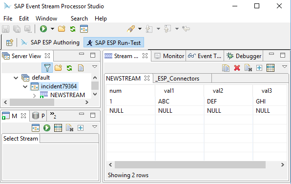The width and height of the screenshot is (291, 184).
Task: Close the Stream View tab
Action: (x=145, y=56)
